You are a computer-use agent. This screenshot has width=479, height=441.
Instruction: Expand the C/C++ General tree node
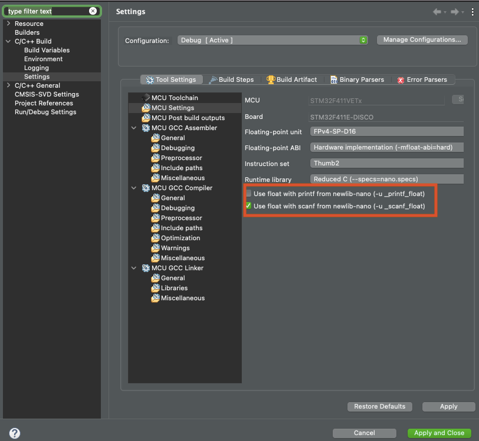click(x=8, y=85)
